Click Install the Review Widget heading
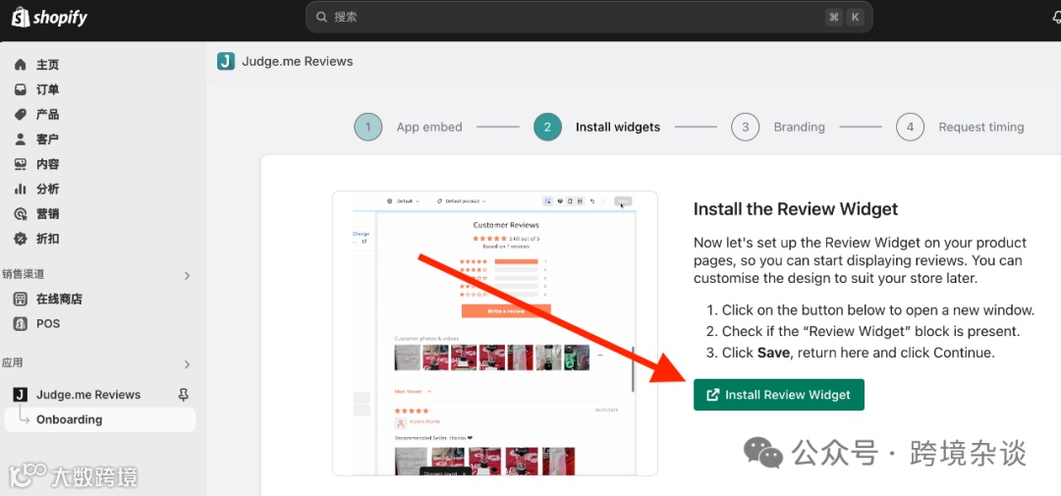This screenshot has width=1061, height=496. (x=796, y=209)
